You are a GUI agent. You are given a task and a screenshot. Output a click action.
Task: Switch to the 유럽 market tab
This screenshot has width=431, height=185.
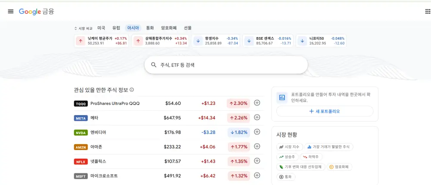click(x=116, y=28)
